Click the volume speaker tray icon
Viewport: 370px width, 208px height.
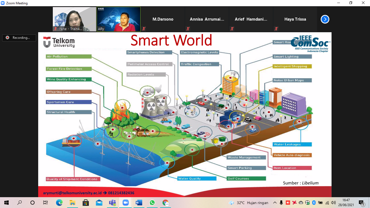(333, 203)
